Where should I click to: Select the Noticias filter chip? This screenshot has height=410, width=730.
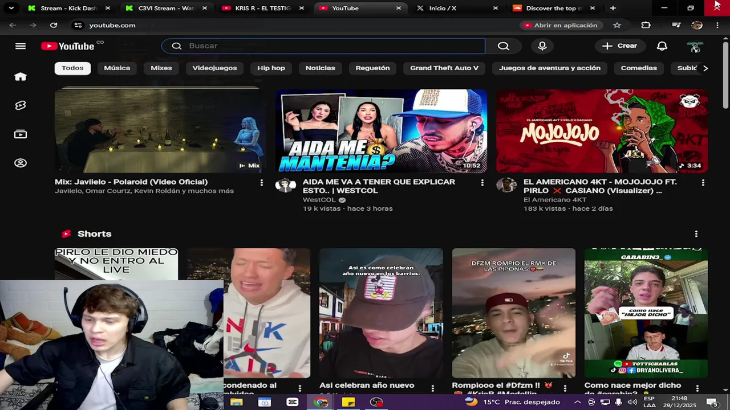320,68
